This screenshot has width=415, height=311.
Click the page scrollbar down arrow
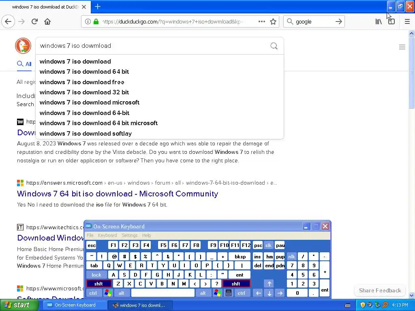(412, 295)
